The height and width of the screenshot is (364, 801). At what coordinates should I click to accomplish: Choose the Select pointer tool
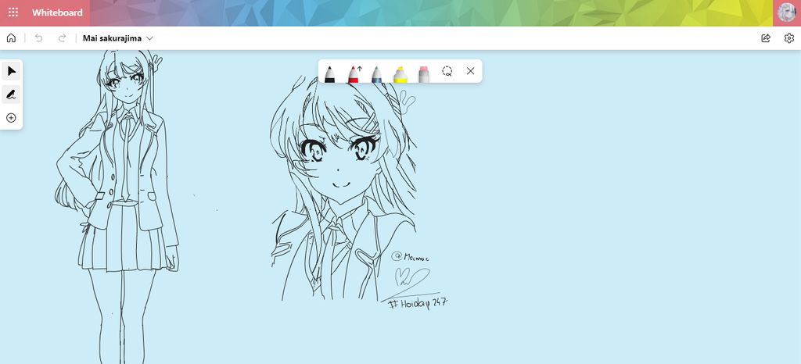coord(11,71)
